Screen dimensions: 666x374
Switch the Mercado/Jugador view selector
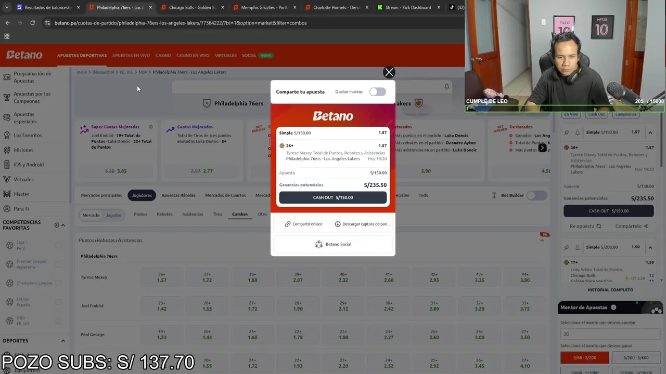click(102, 215)
